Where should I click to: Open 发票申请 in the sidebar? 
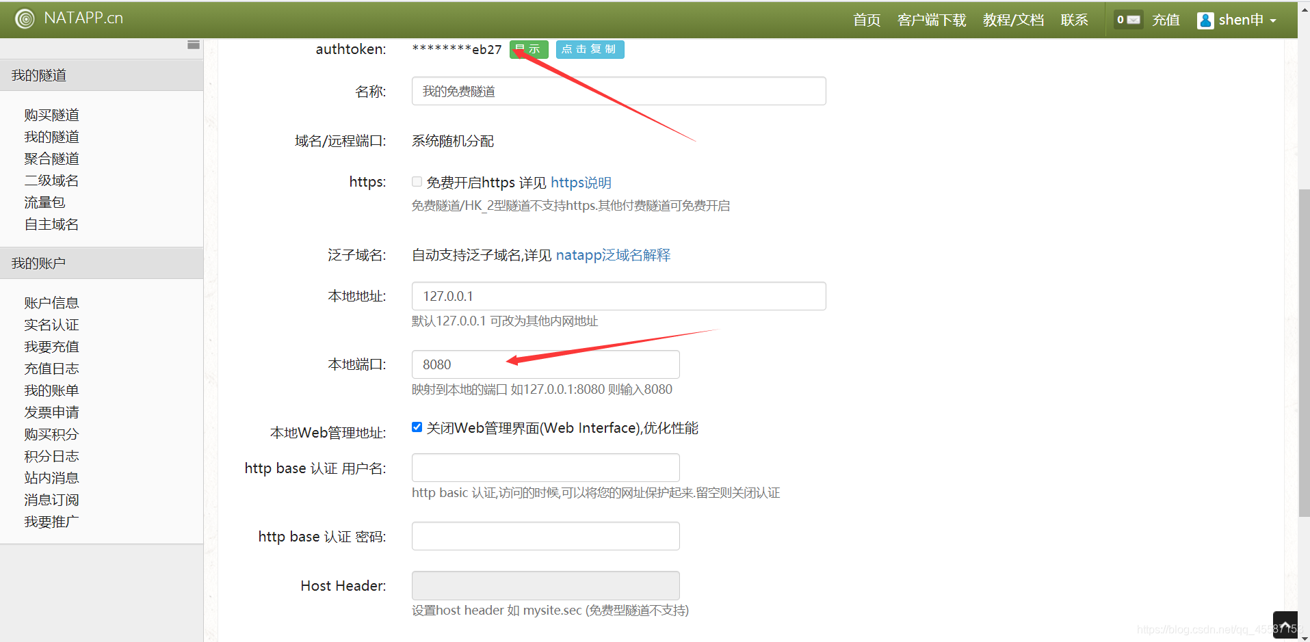point(51,412)
